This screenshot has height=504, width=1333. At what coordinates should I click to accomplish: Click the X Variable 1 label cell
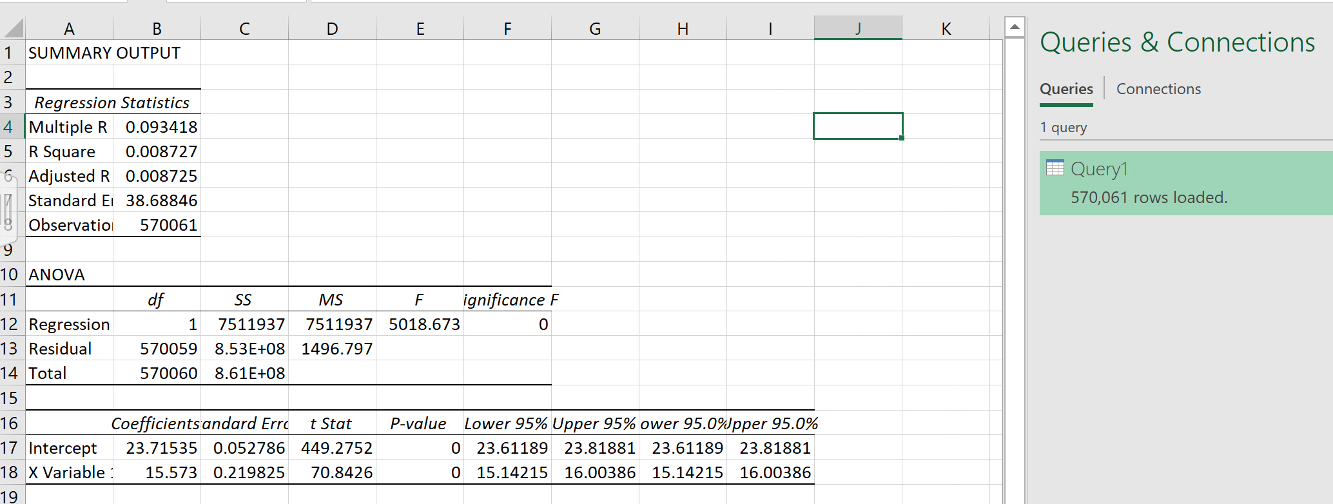click(x=70, y=472)
